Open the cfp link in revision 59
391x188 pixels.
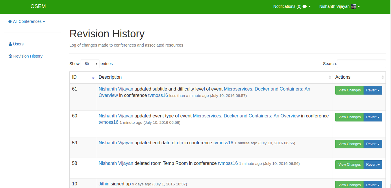pos(180,143)
